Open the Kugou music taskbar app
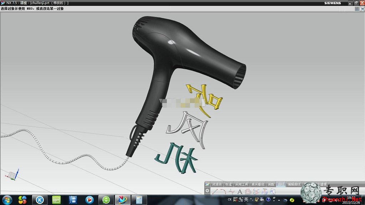Viewport: 365px width, 205px height. pos(40,200)
